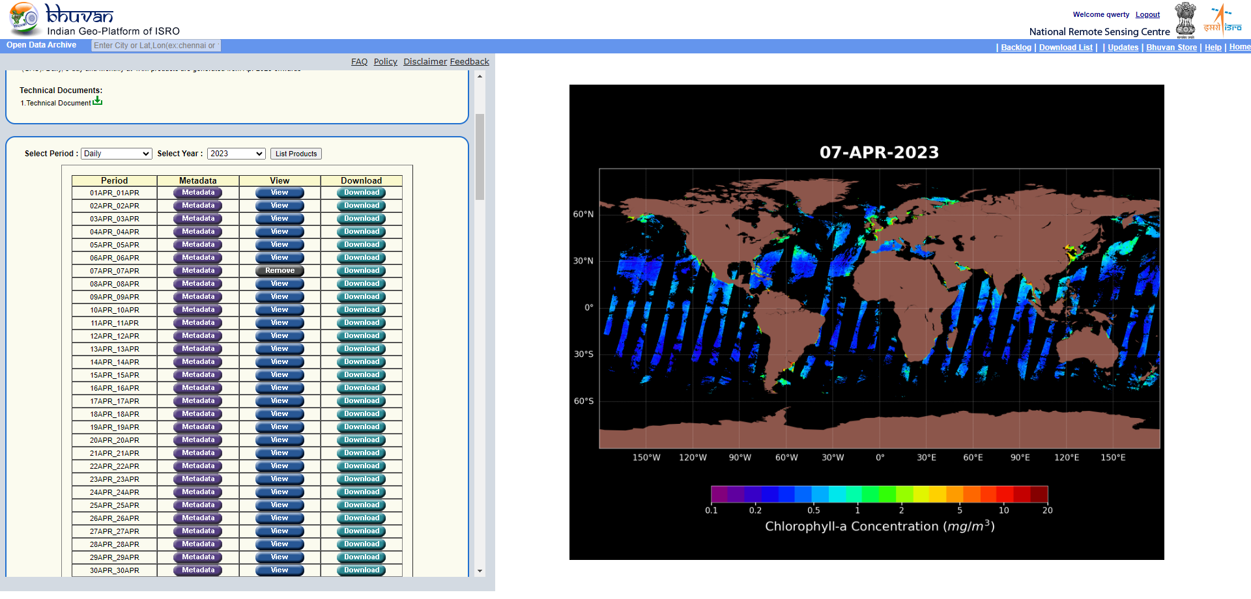Click the 07-APR-2023 chlorophyll map image
Viewport: 1251px width, 599px height.
point(867,322)
